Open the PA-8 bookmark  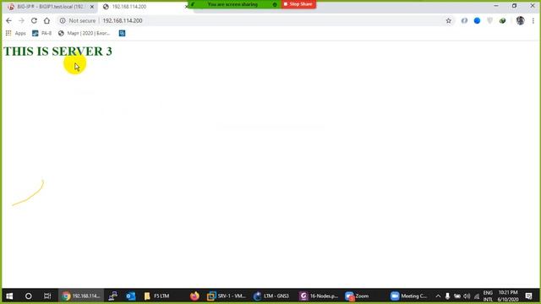point(41,33)
